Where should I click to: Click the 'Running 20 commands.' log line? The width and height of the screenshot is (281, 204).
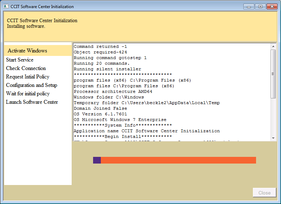[102, 64]
